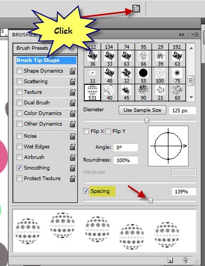Toggle the lock icon for Scattering
The width and height of the screenshot is (205, 266).
[x=73, y=82]
